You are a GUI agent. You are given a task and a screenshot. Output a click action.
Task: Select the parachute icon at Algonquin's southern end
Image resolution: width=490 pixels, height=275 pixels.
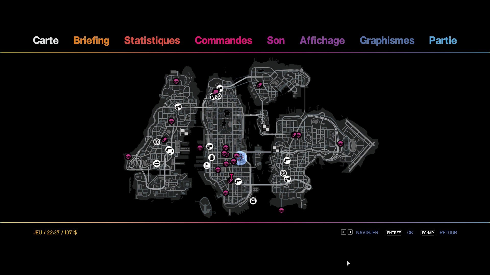pos(225,193)
